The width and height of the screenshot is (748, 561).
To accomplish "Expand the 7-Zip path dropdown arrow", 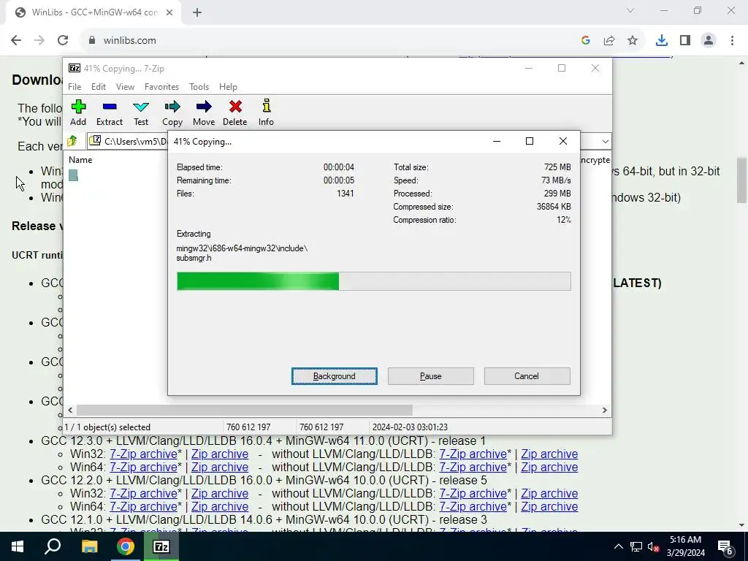I will coord(605,141).
